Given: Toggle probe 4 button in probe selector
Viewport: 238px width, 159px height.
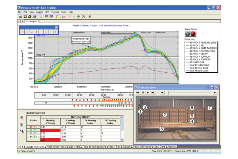Looking at the screenshot, I should 36,31.
